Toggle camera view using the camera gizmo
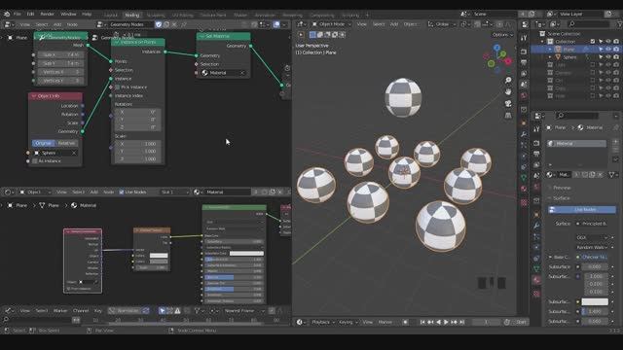 (508, 104)
